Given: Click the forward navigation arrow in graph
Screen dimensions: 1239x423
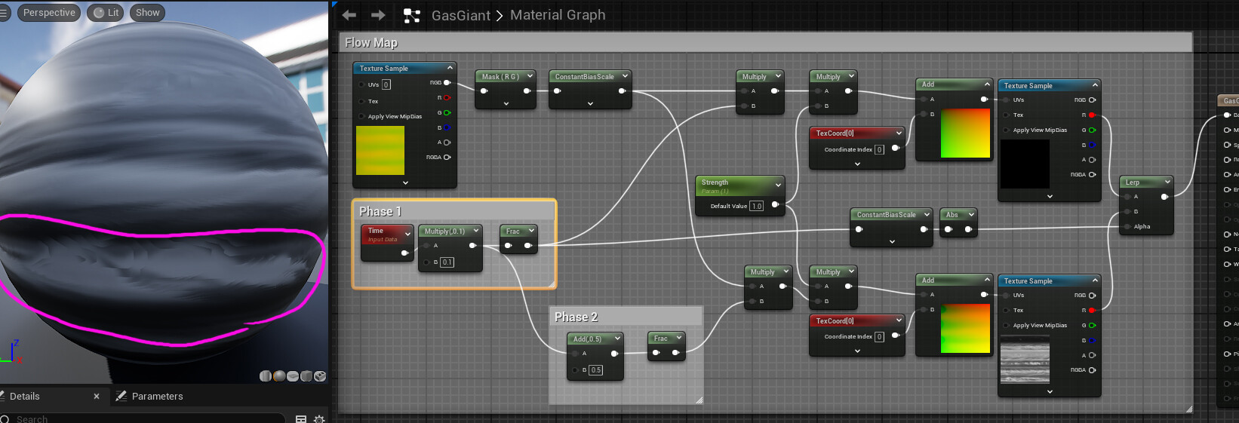Looking at the screenshot, I should click(378, 15).
